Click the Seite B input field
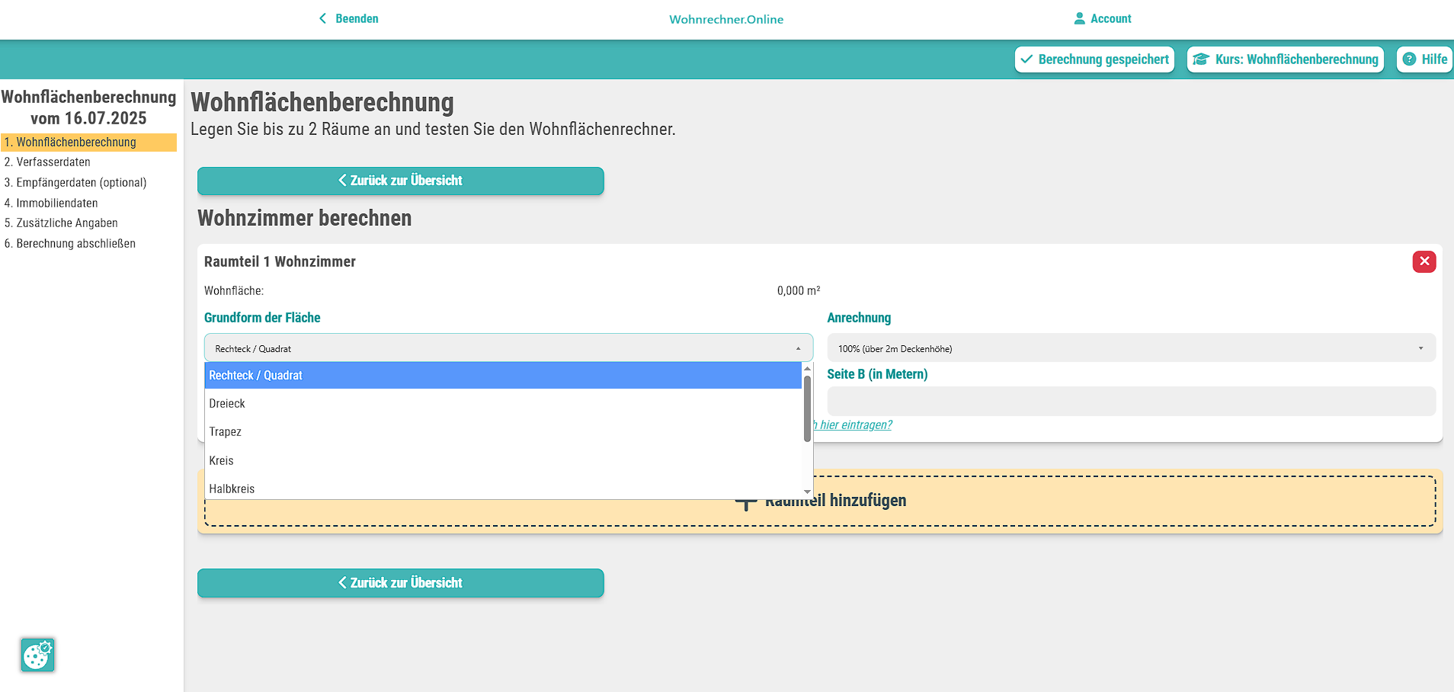The width and height of the screenshot is (1454, 692). click(x=1131, y=402)
